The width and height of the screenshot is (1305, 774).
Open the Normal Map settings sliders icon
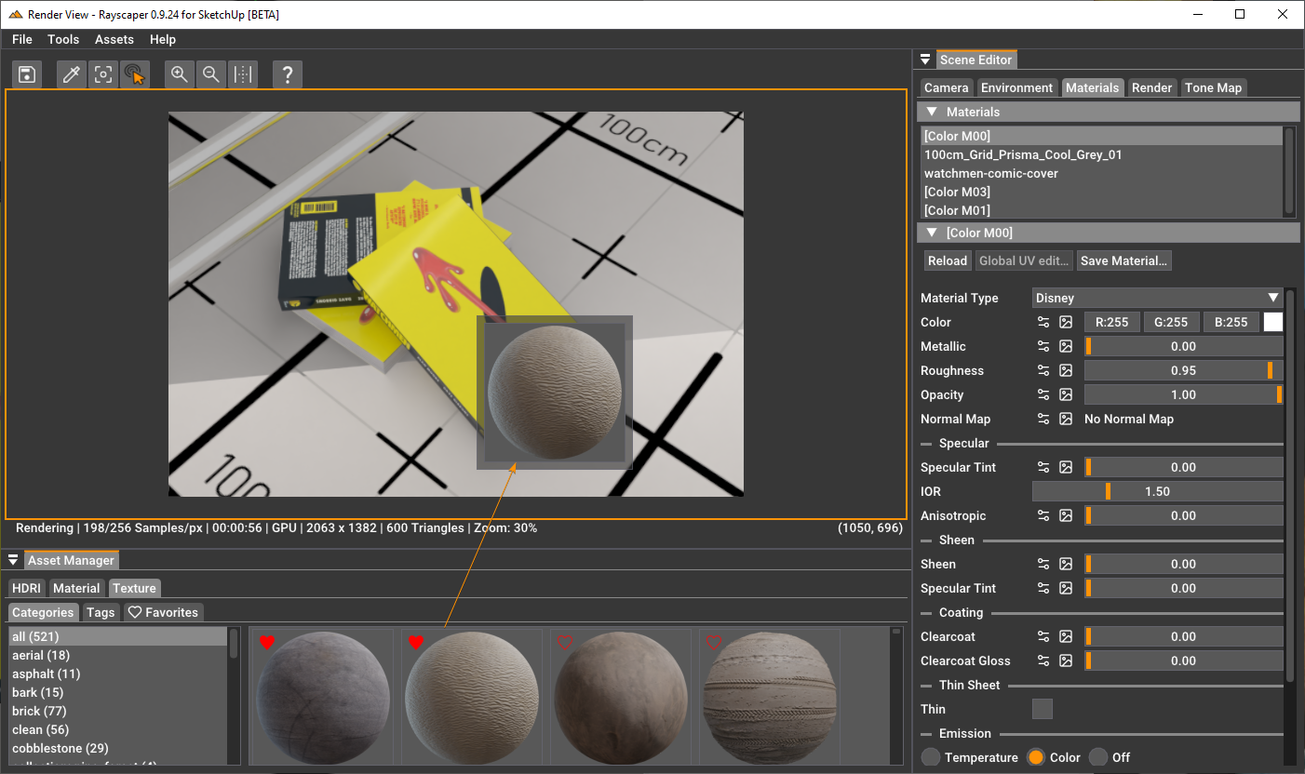1043,419
